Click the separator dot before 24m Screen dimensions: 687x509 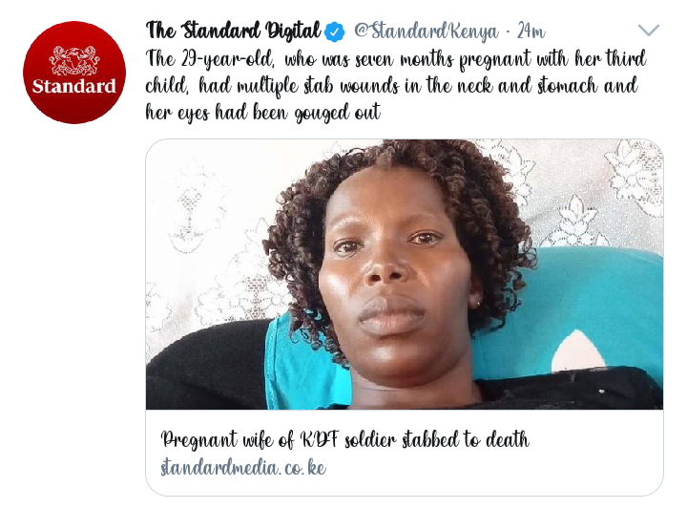[x=509, y=32]
